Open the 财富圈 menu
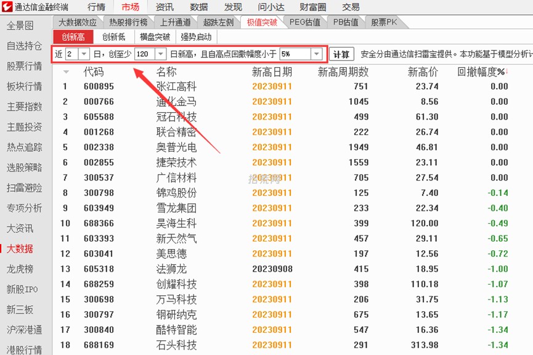533x355 pixels. pos(313,7)
